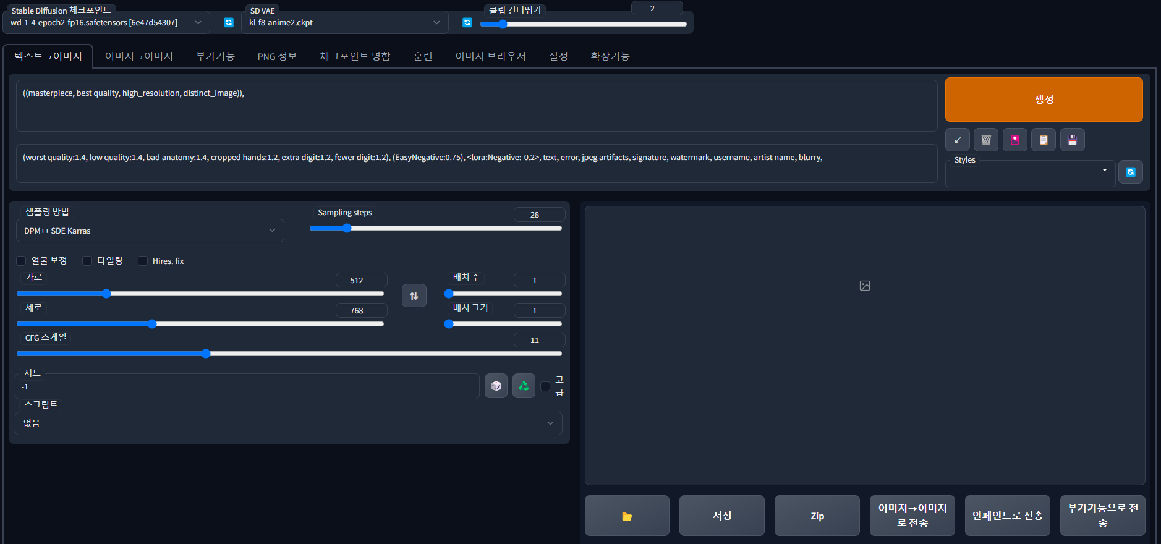
Task: Click the 저장 button
Action: click(722, 516)
